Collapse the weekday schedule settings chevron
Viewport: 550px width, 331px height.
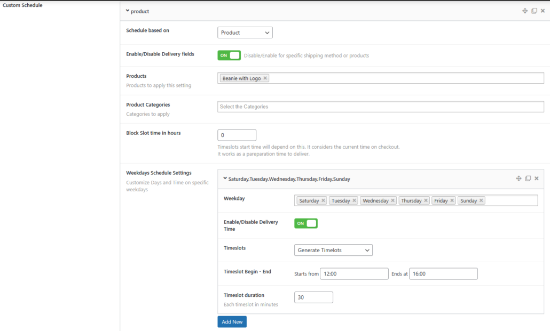[224, 178]
